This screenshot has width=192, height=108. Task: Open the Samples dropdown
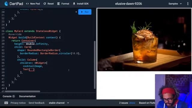click(x=175, y=4)
